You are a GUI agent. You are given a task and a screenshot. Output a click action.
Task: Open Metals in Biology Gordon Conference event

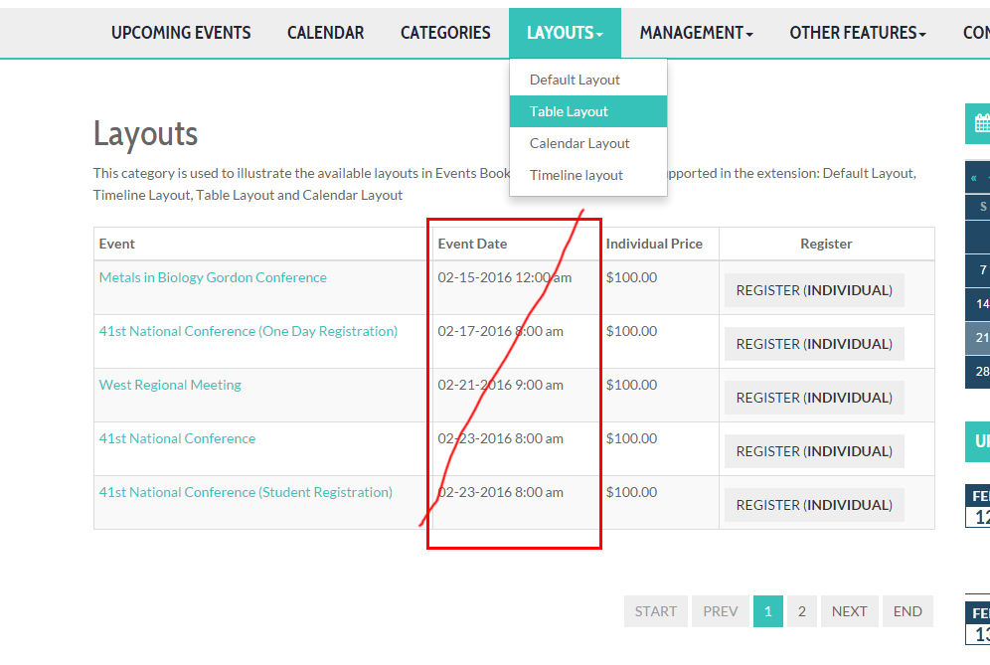(x=213, y=277)
